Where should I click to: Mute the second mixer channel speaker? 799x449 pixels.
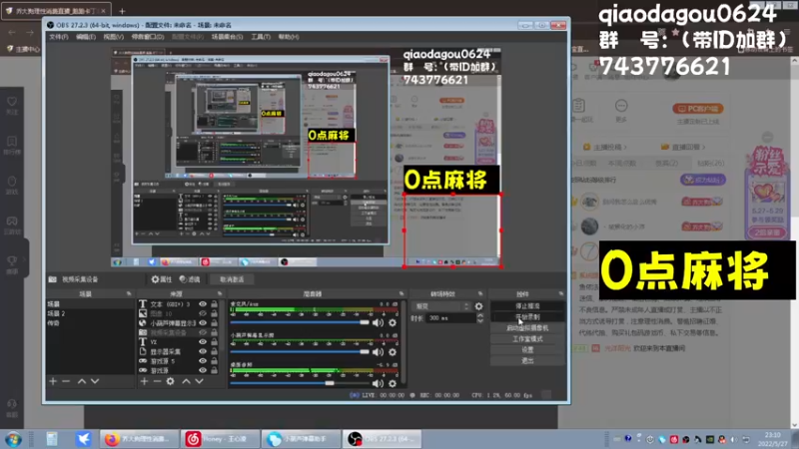coord(378,352)
